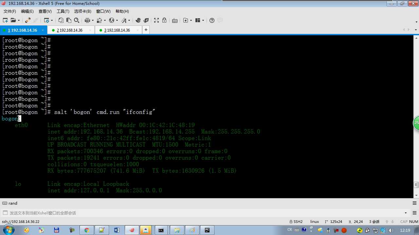
Task: Open quick command bar menu icon
Action: click(x=415, y=203)
